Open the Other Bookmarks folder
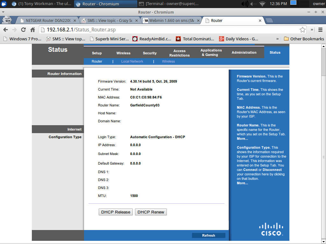 [304, 39]
